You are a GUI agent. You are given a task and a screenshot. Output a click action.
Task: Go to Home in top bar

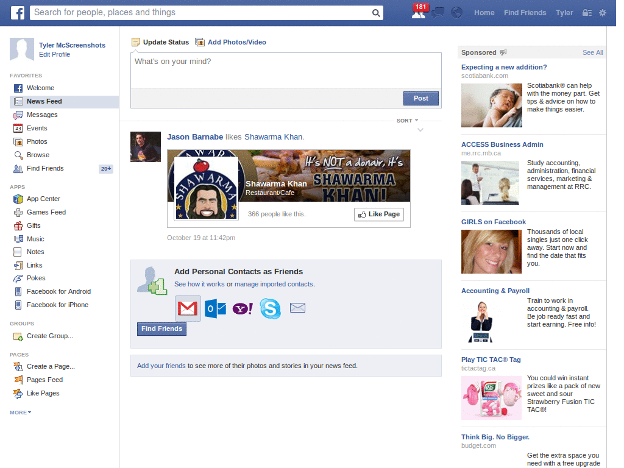484,13
